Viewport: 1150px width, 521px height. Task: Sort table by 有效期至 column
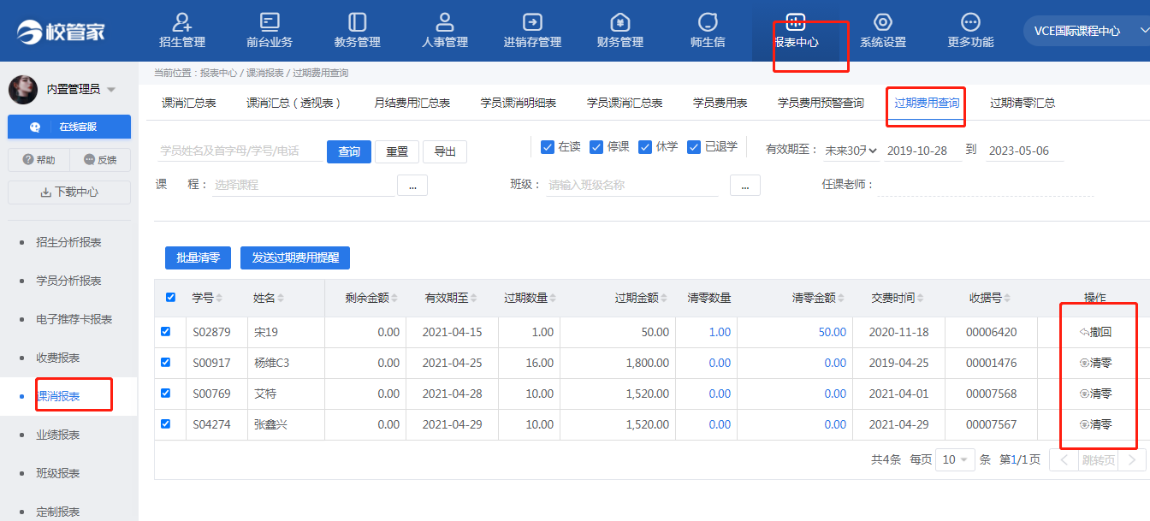pyautogui.click(x=474, y=298)
